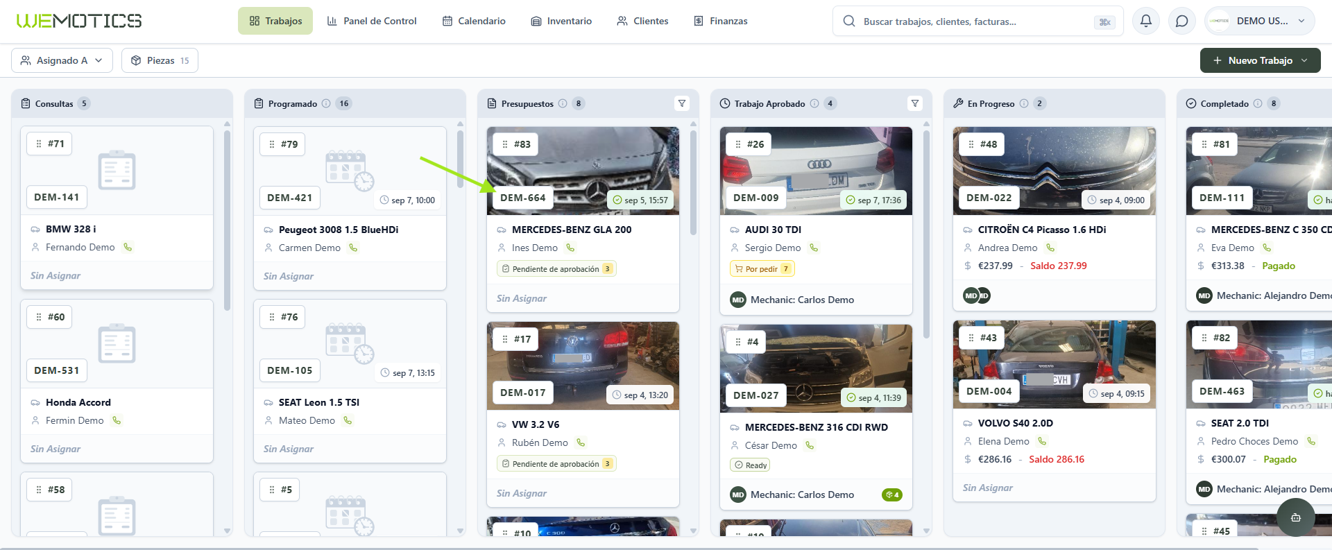
Task: Call Rubén Demo using the phone icon
Action: pyautogui.click(x=581, y=442)
